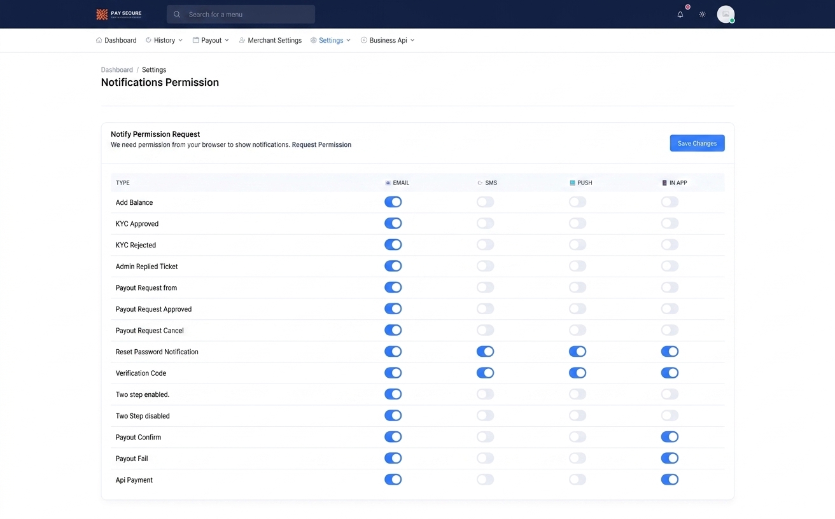Enable in-app for Admin Replied Ticket

coord(670,266)
